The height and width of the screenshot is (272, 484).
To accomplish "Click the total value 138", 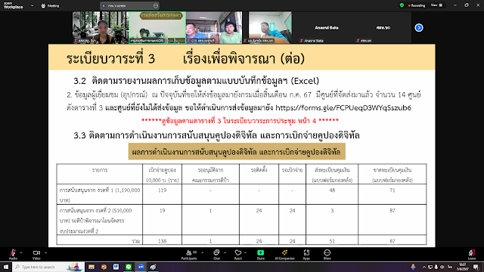I will pos(162,241).
